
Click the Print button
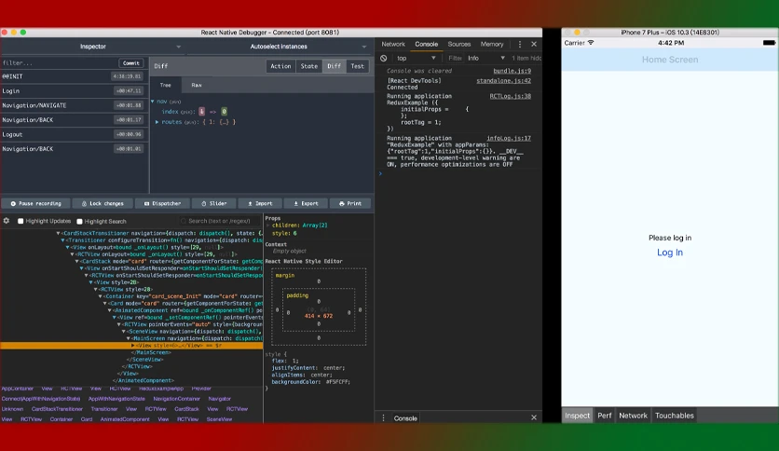[x=350, y=204]
